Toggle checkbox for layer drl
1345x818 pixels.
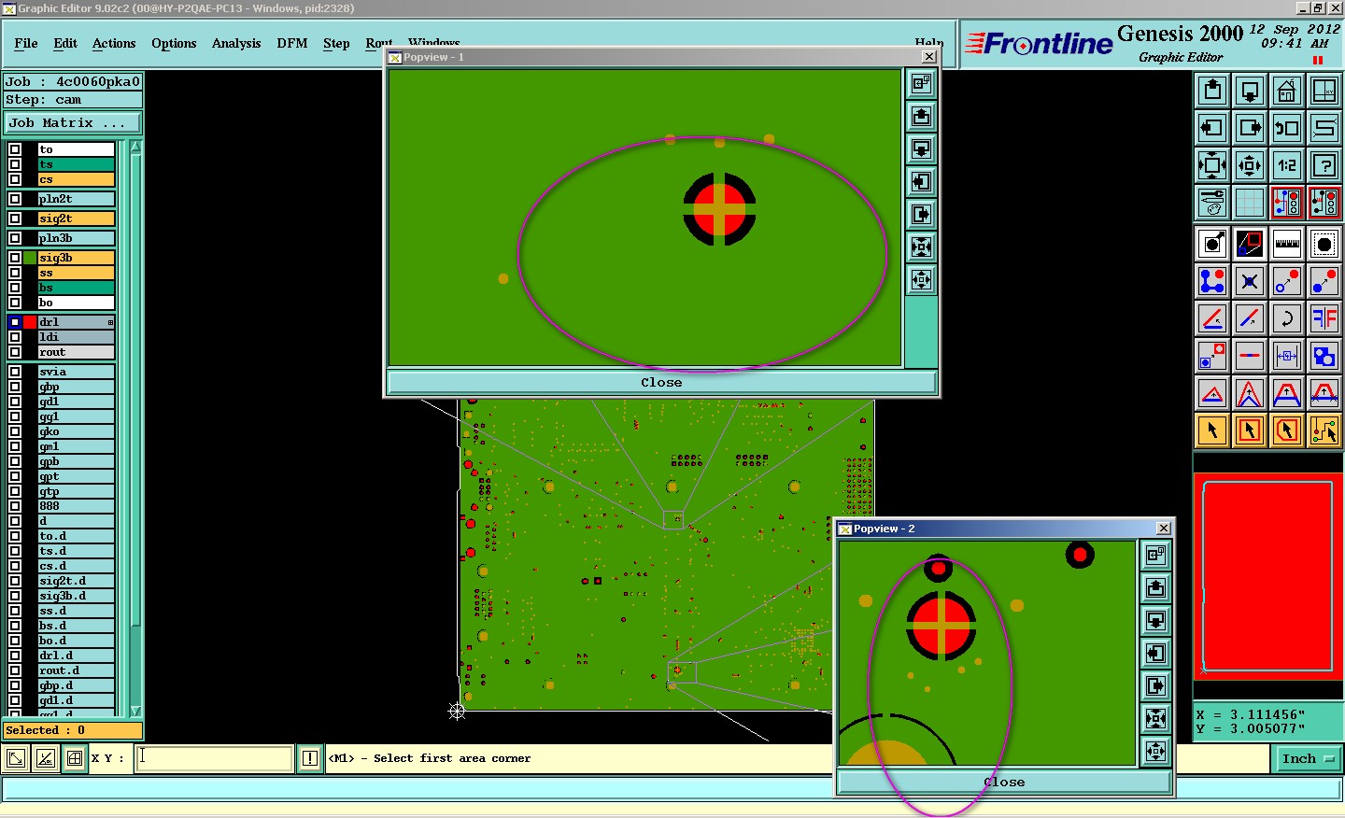(x=15, y=322)
